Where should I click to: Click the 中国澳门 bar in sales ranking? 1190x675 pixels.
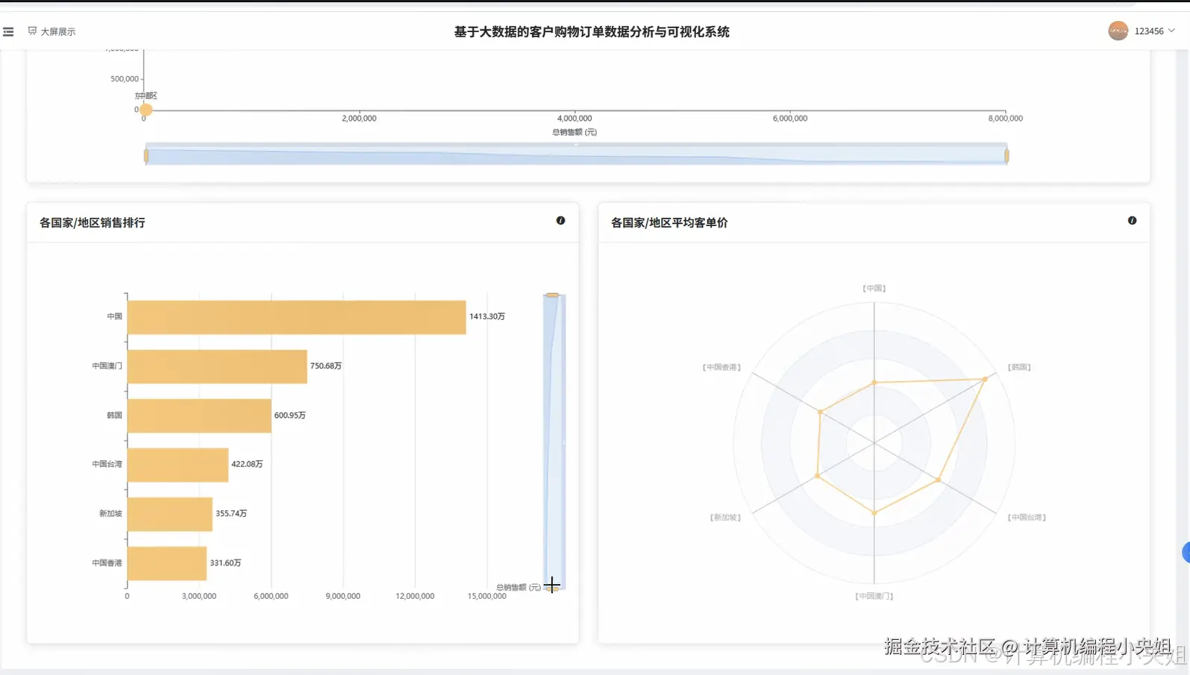coord(217,366)
